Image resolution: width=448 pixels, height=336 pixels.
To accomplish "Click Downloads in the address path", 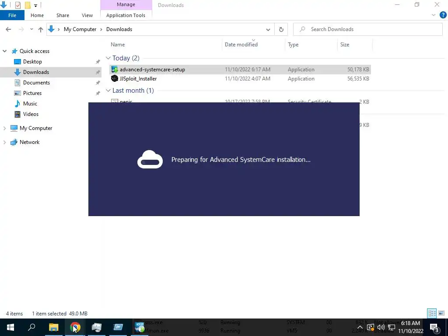I will pos(119,29).
